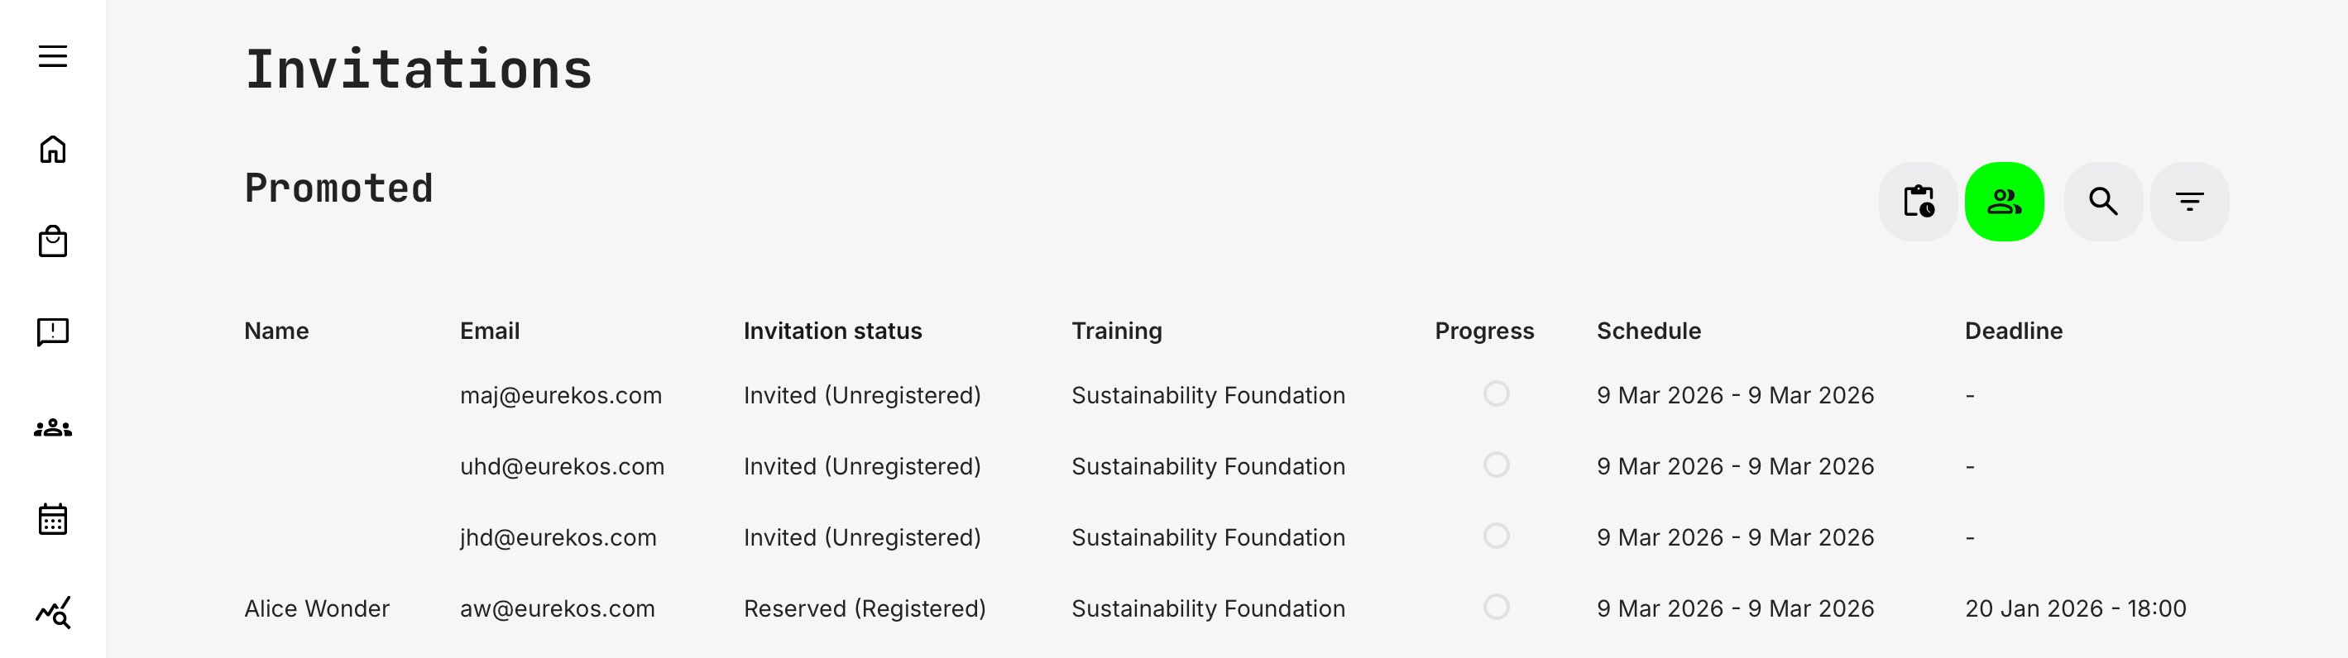The height and width of the screenshot is (658, 2348).
Task: Sort by Schedule column header
Action: (1648, 331)
